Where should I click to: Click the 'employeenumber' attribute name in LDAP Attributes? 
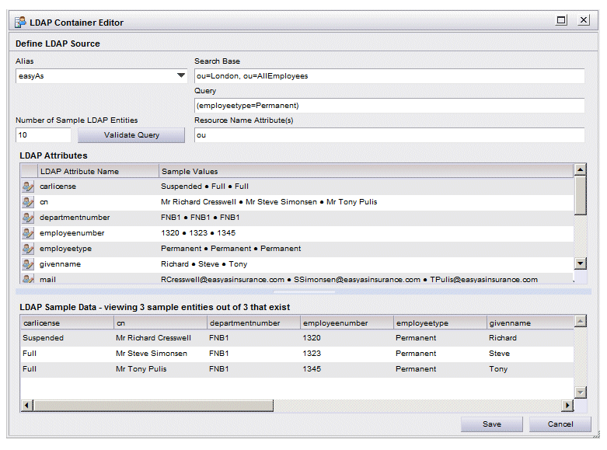point(72,233)
